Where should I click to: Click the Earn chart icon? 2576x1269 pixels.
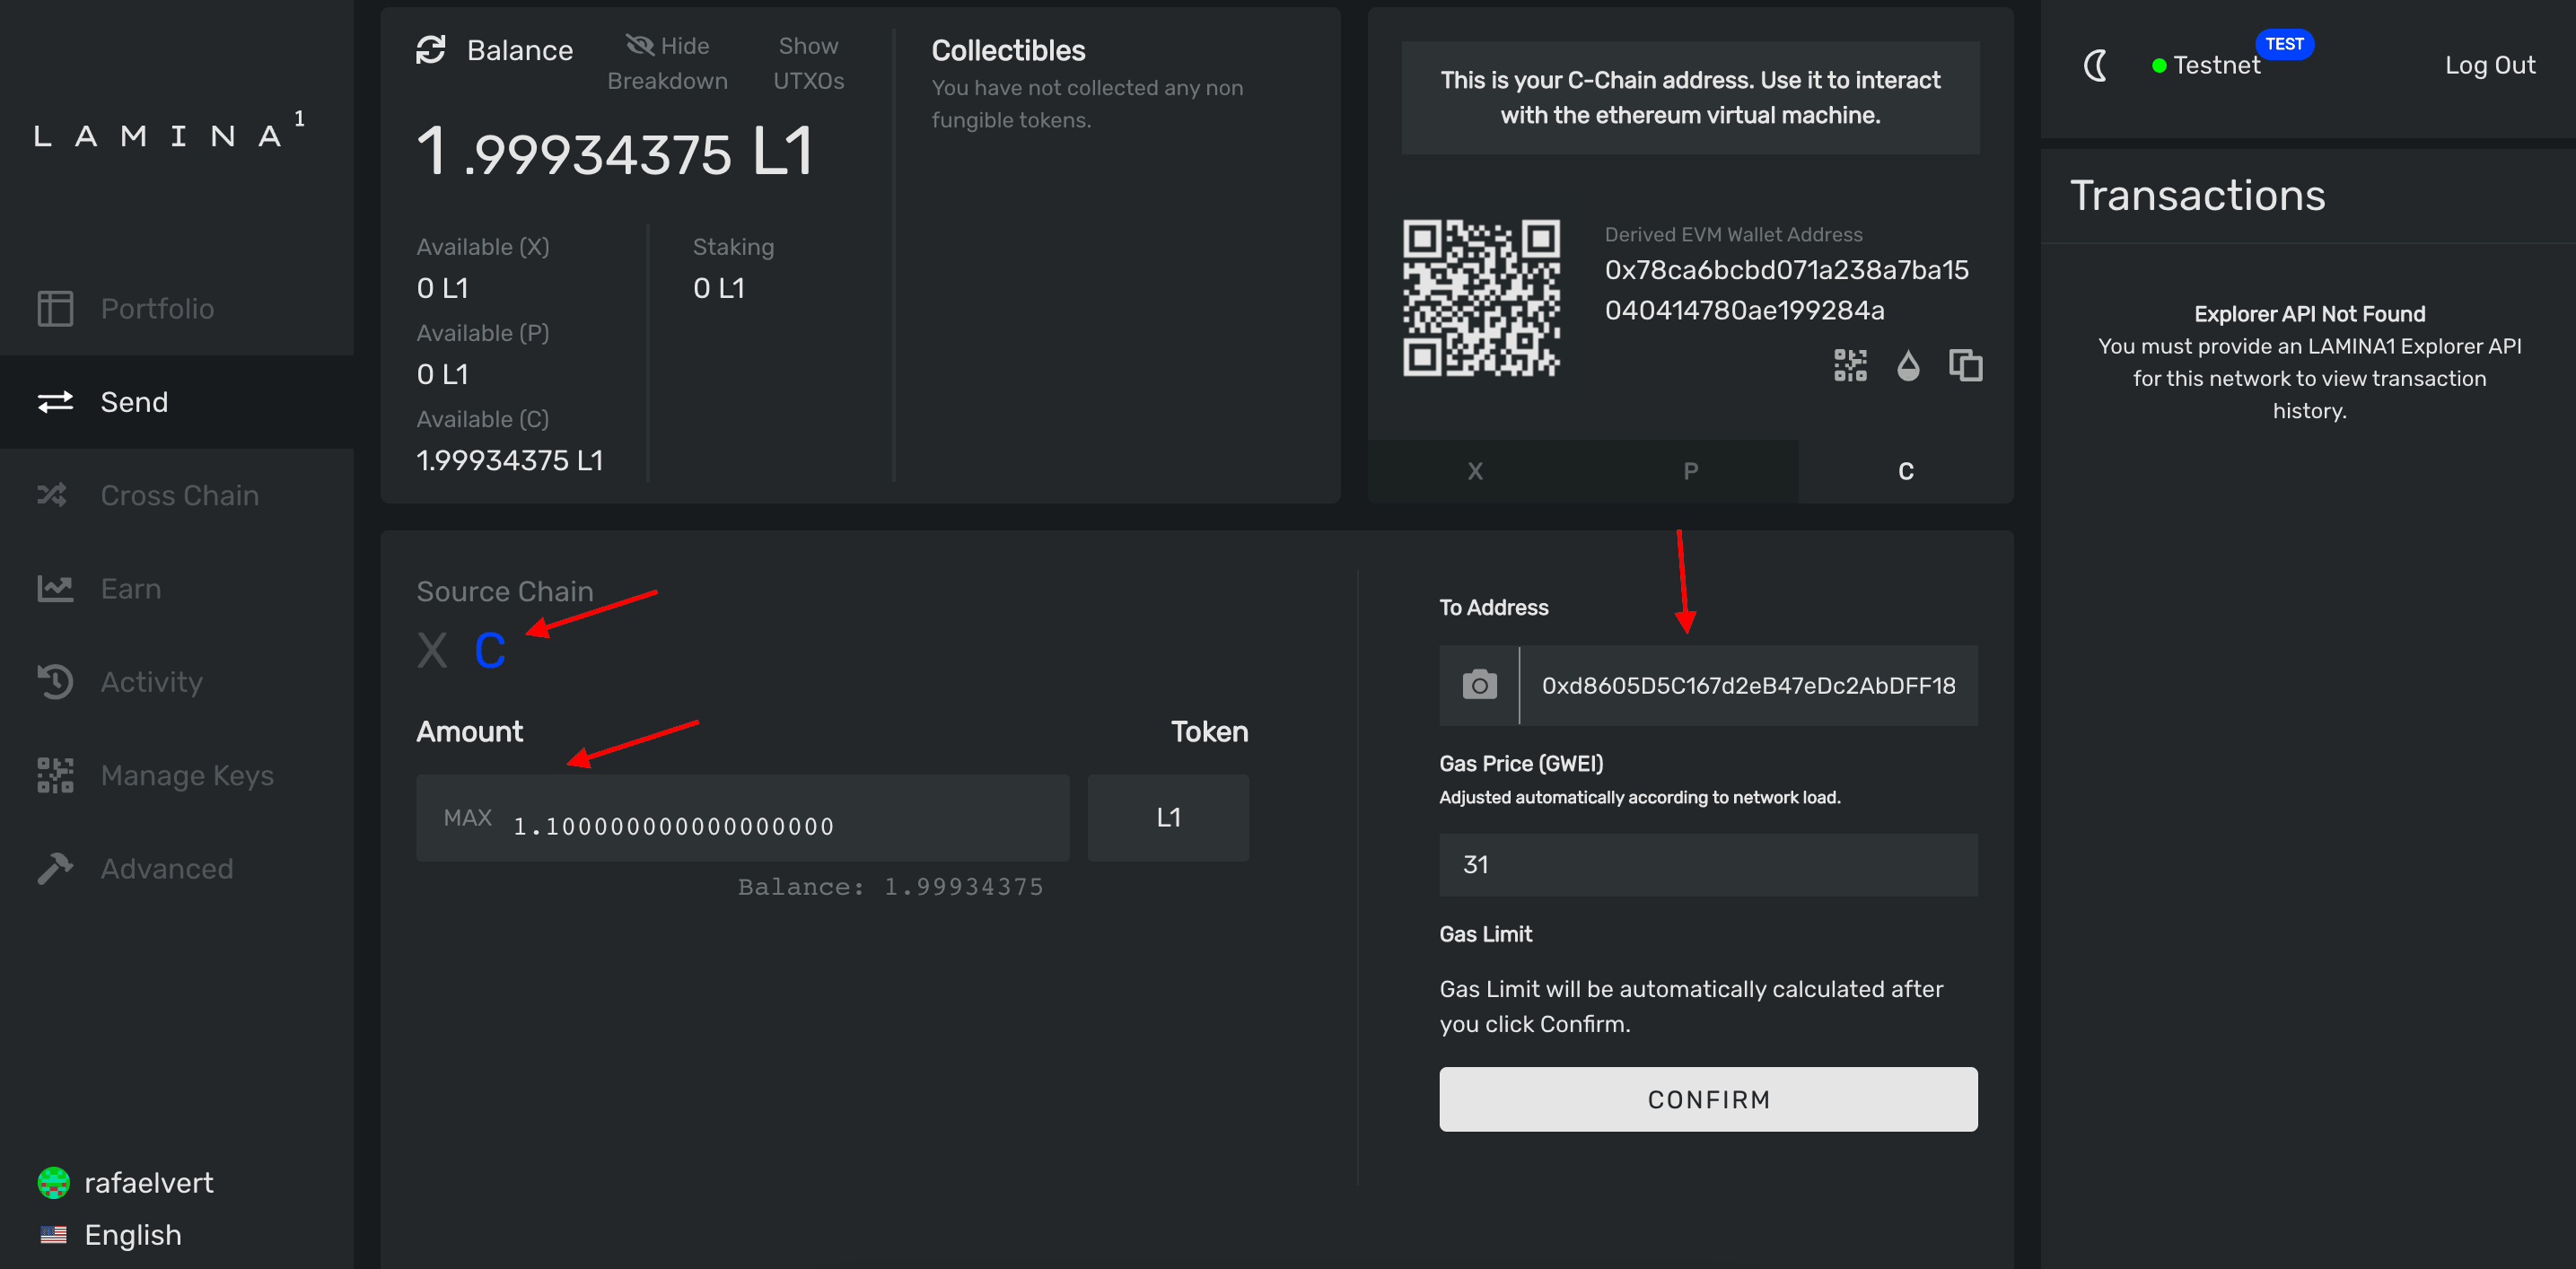pyautogui.click(x=55, y=588)
